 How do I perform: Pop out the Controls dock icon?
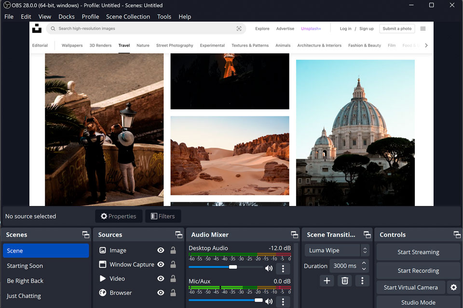click(x=457, y=235)
